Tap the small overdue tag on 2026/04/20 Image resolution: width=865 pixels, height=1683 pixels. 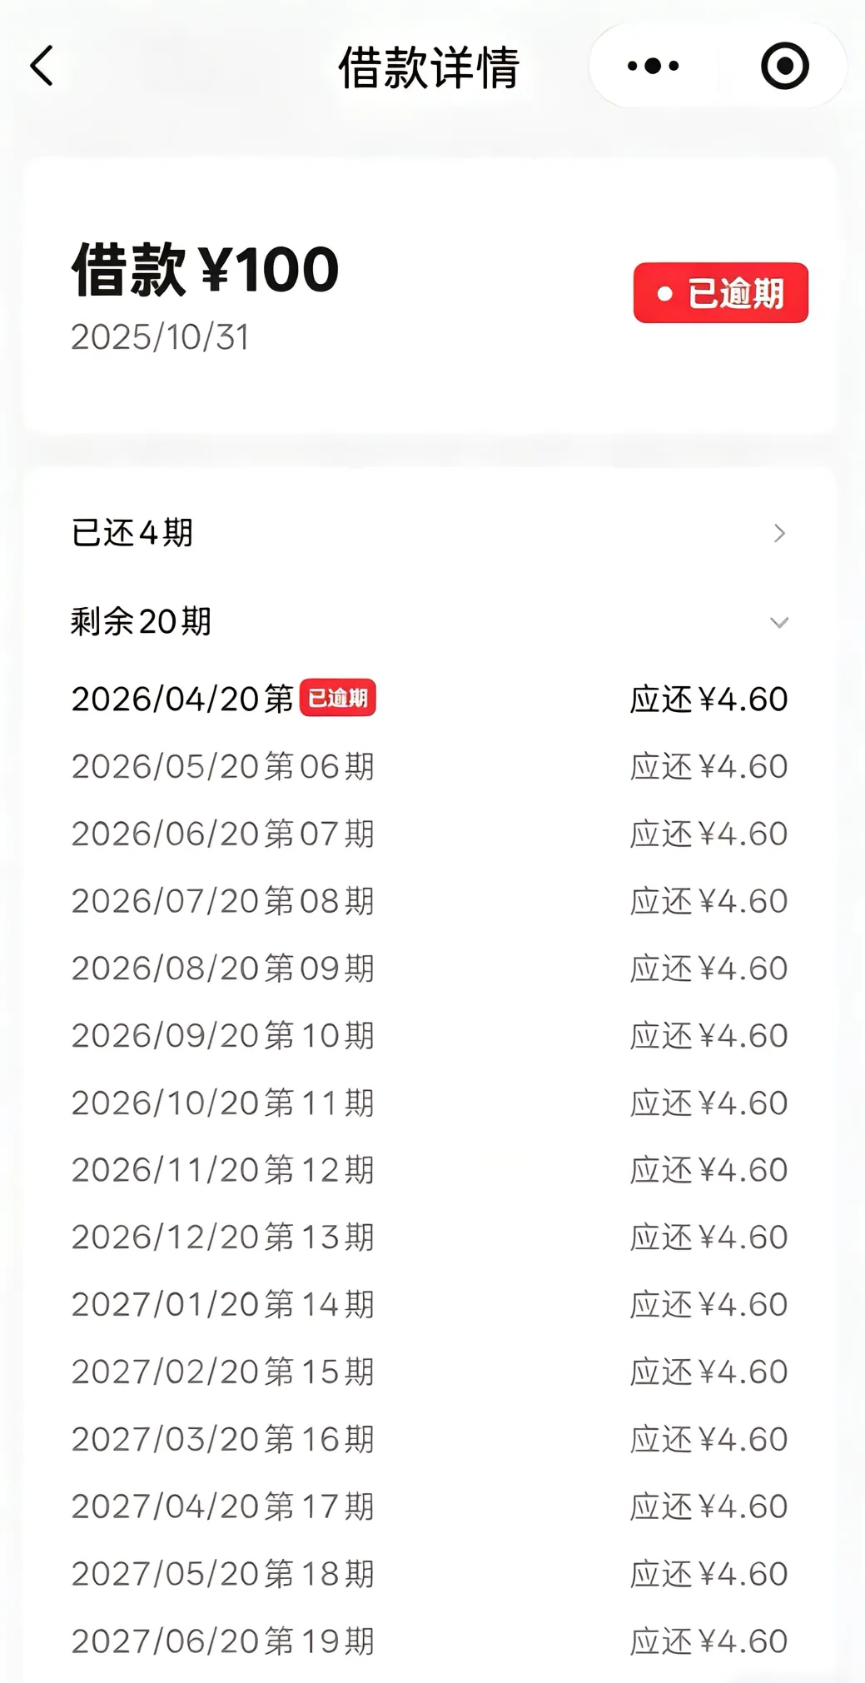(x=338, y=698)
